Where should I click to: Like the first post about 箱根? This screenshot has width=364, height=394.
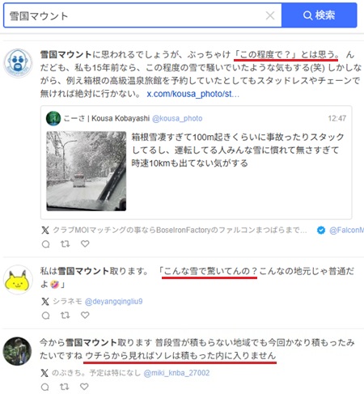coord(85,244)
